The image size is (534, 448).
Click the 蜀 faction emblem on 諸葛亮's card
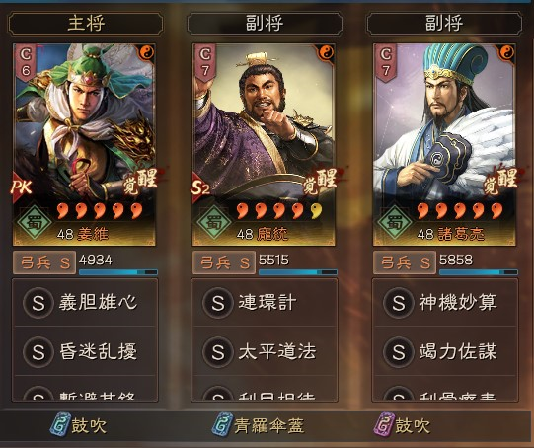(x=395, y=222)
